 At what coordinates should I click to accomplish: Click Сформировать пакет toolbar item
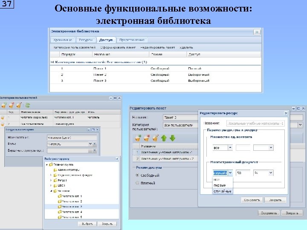(x=118, y=48)
